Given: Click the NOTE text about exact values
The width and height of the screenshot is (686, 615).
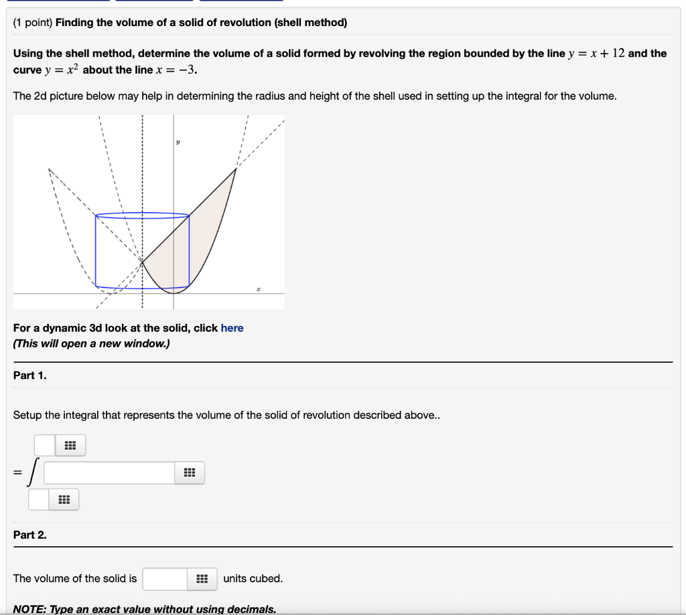Looking at the screenshot, I should 145,609.
